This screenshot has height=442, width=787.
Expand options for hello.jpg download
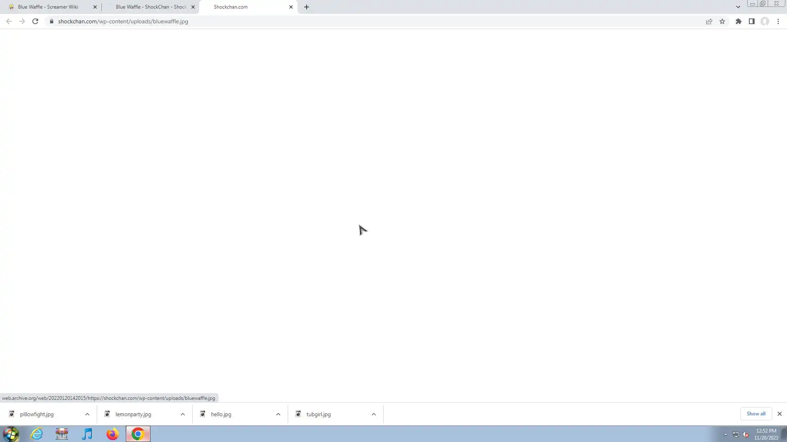click(278, 414)
